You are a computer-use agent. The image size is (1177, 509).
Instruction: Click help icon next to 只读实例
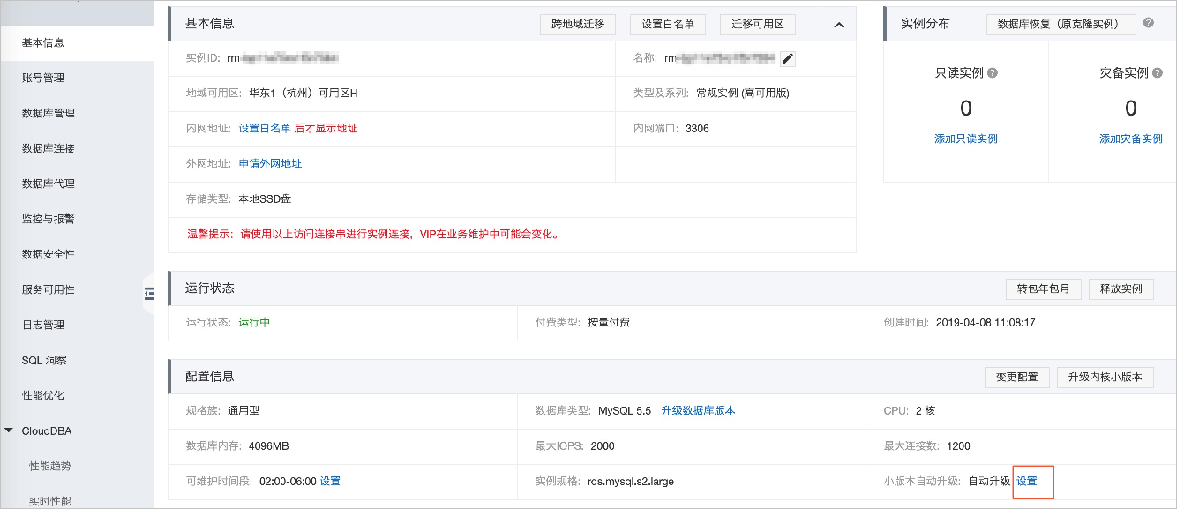(993, 73)
